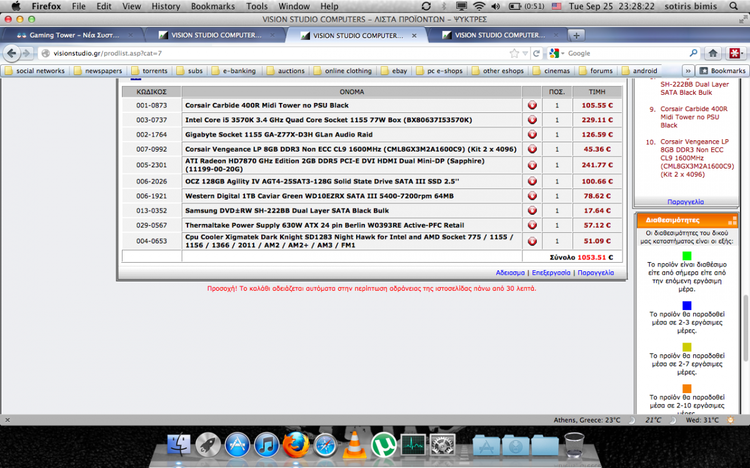The width and height of the screenshot is (750, 468).
Task: Launch iTunes from dock
Action: tap(267, 445)
